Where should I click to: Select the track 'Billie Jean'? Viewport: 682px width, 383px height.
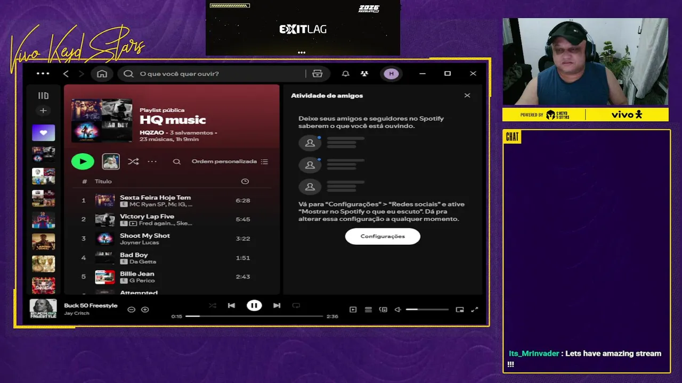tap(170, 277)
